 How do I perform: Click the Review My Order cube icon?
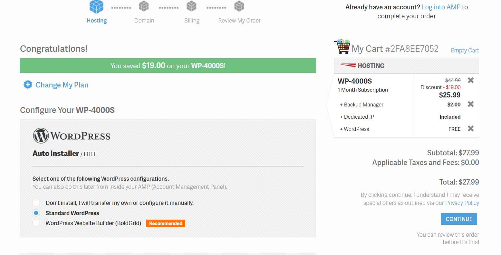pyautogui.click(x=239, y=6)
